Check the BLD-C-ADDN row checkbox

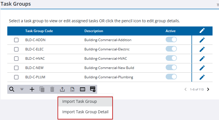pos(16,40)
